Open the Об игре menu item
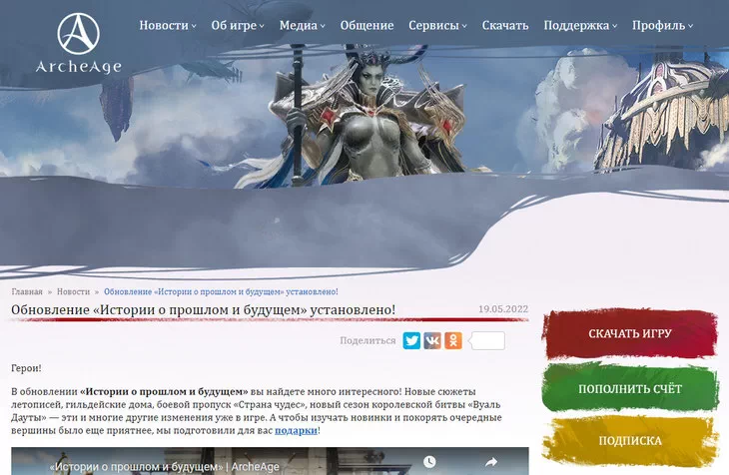Image resolution: width=729 pixels, height=475 pixels. click(x=234, y=26)
